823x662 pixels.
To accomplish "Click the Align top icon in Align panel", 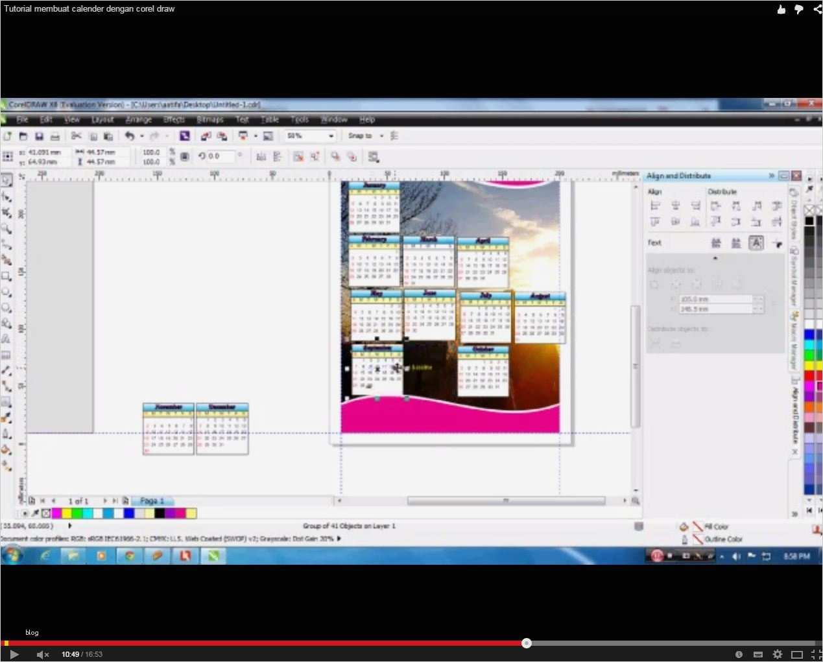I will tap(655, 222).
